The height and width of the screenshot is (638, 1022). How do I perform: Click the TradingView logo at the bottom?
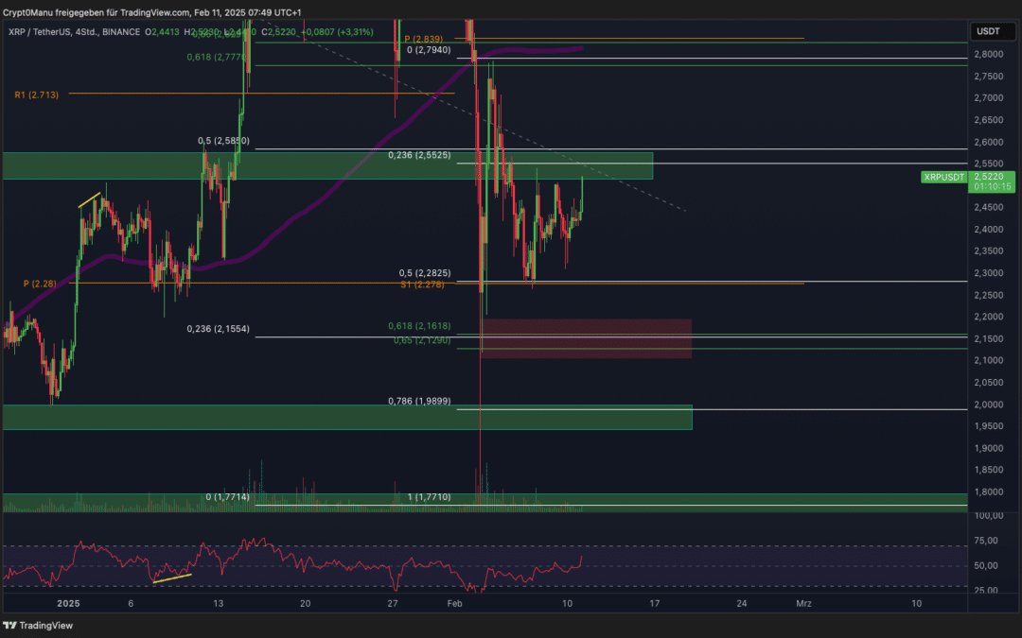coord(38,626)
